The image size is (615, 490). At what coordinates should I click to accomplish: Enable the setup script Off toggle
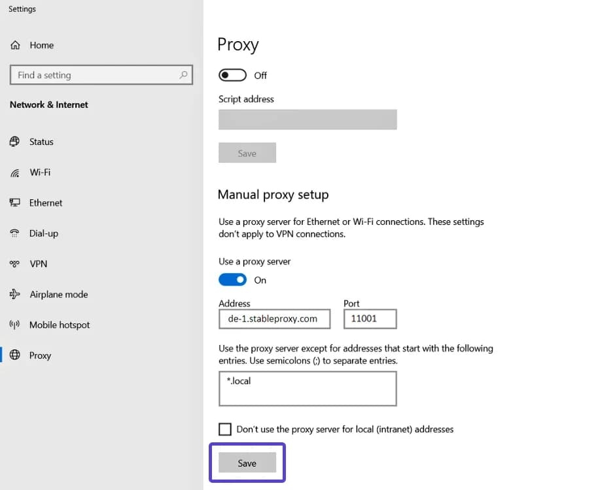coord(232,75)
